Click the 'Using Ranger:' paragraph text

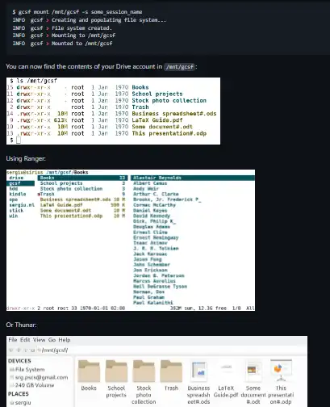pyautogui.click(x=26, y=158)
